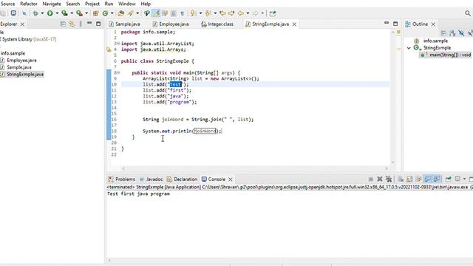Toggle Mark Occurrences highlighter icon
Screen dimensions: 473x266
pyautogui.click(x=156, y=13)
